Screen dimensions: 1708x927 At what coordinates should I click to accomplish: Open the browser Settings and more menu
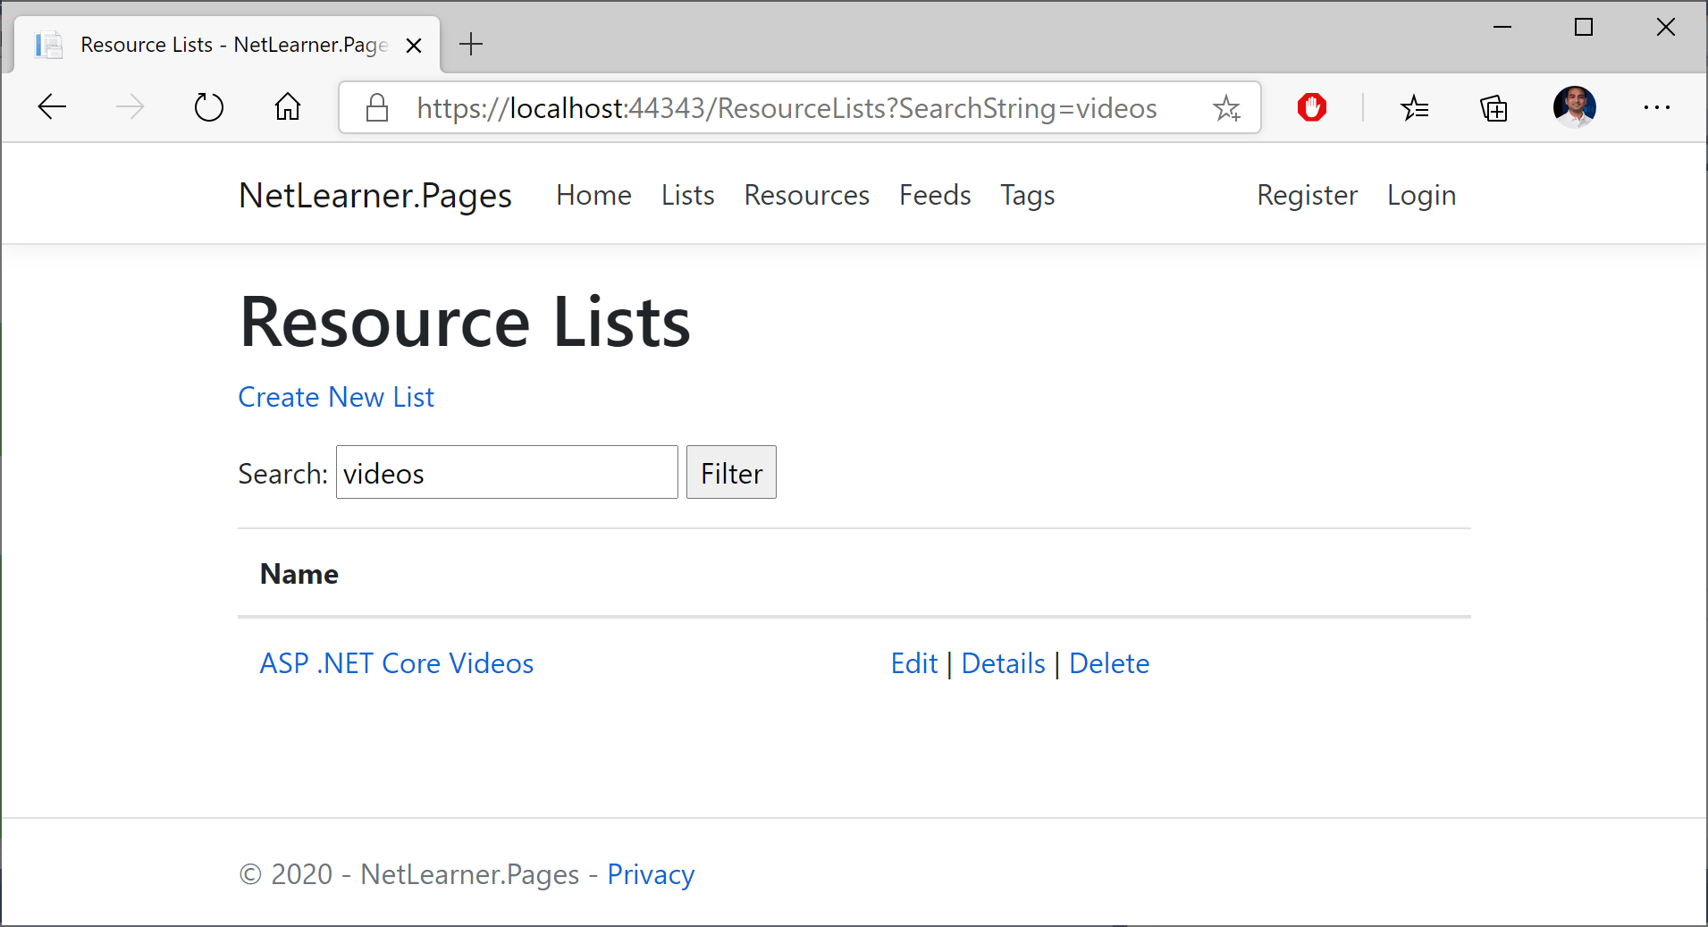1658,107
